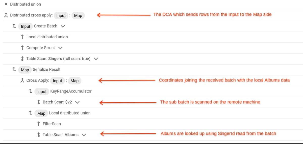This screenshot has height=144, width=303.
Task: Click the Cross Apply merge icon
Action: coord(22,80)
